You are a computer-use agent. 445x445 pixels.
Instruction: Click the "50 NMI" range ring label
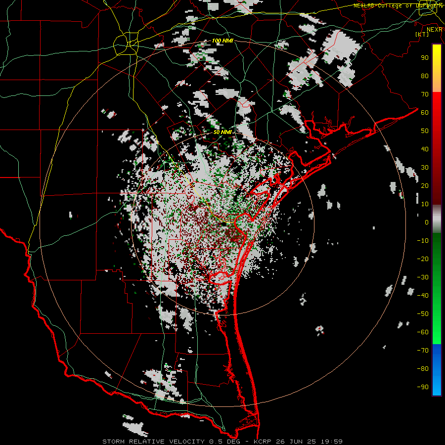point(222,132)
